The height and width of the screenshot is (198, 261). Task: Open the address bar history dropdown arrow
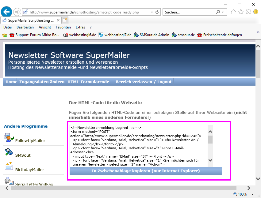coord(152,12)
